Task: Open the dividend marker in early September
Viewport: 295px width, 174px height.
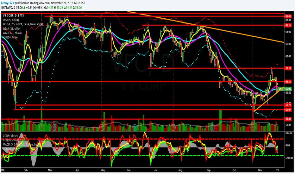Action: tap(213, 127)
